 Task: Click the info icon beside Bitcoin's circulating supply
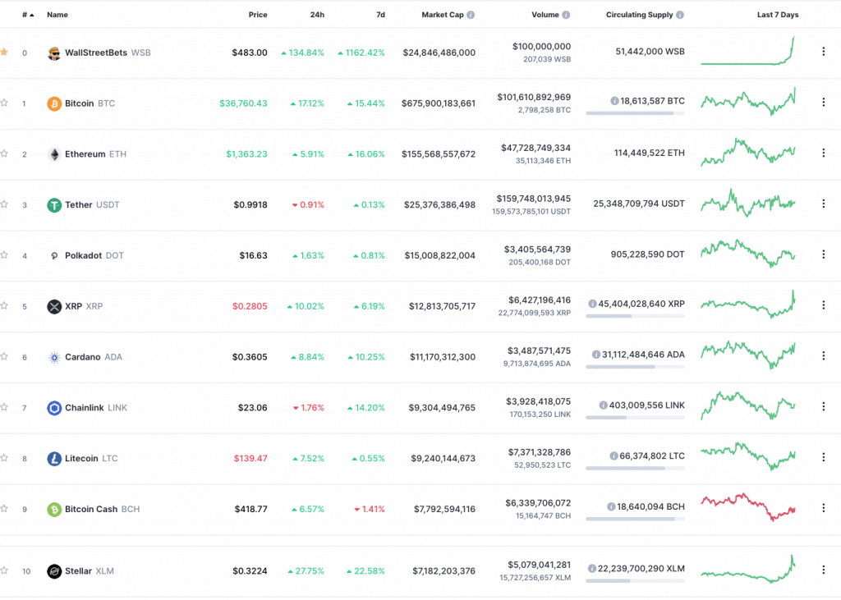coord(614,101)
